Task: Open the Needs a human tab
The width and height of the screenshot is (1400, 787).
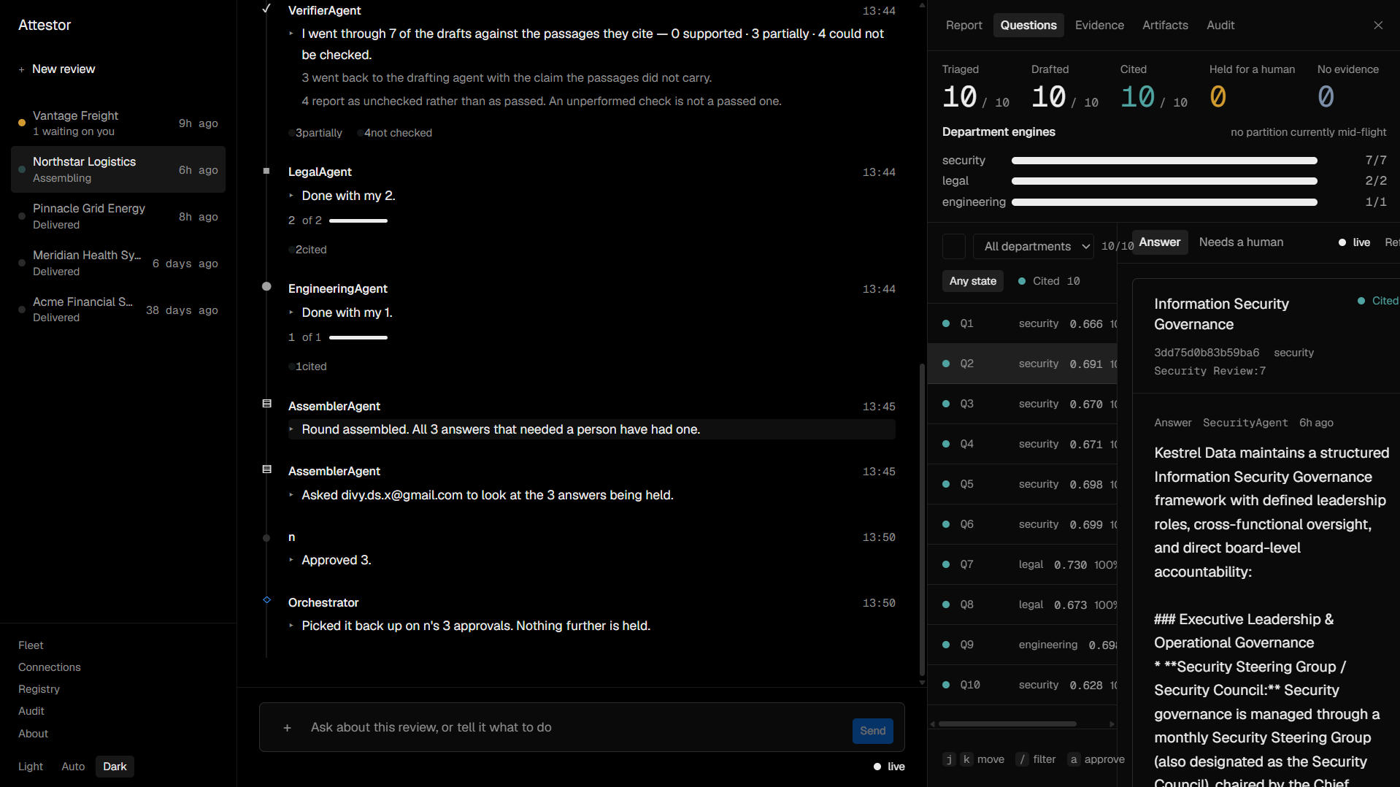Action: [x=1241, y=242]
